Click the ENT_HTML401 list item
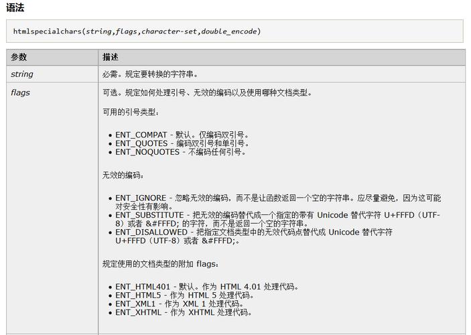This screenshot has width=471, height=335. [206, 287]
